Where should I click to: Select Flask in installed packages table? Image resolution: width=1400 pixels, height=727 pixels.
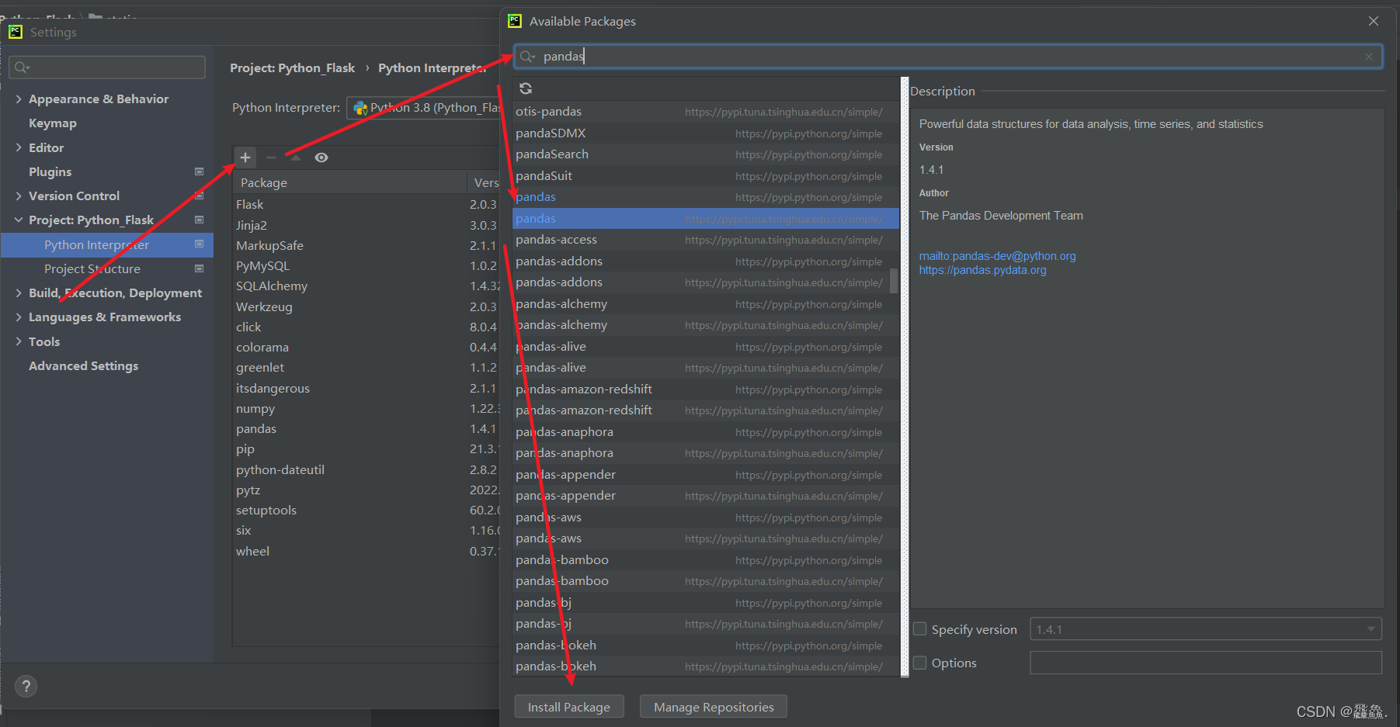pyautogui.click(x=367, y=204)
